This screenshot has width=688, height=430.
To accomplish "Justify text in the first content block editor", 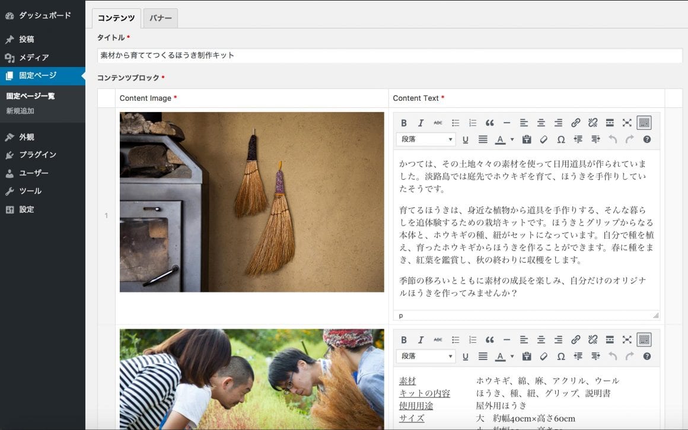I will (x=483, y=139).
